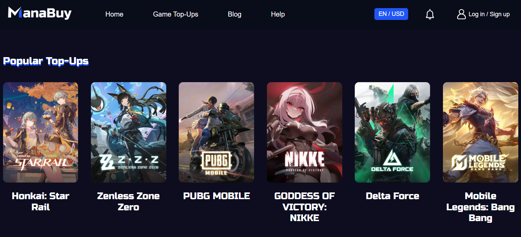Open the EN / USD language currency selector
This screenshot has height=237, width=521.
click(391, 14)
